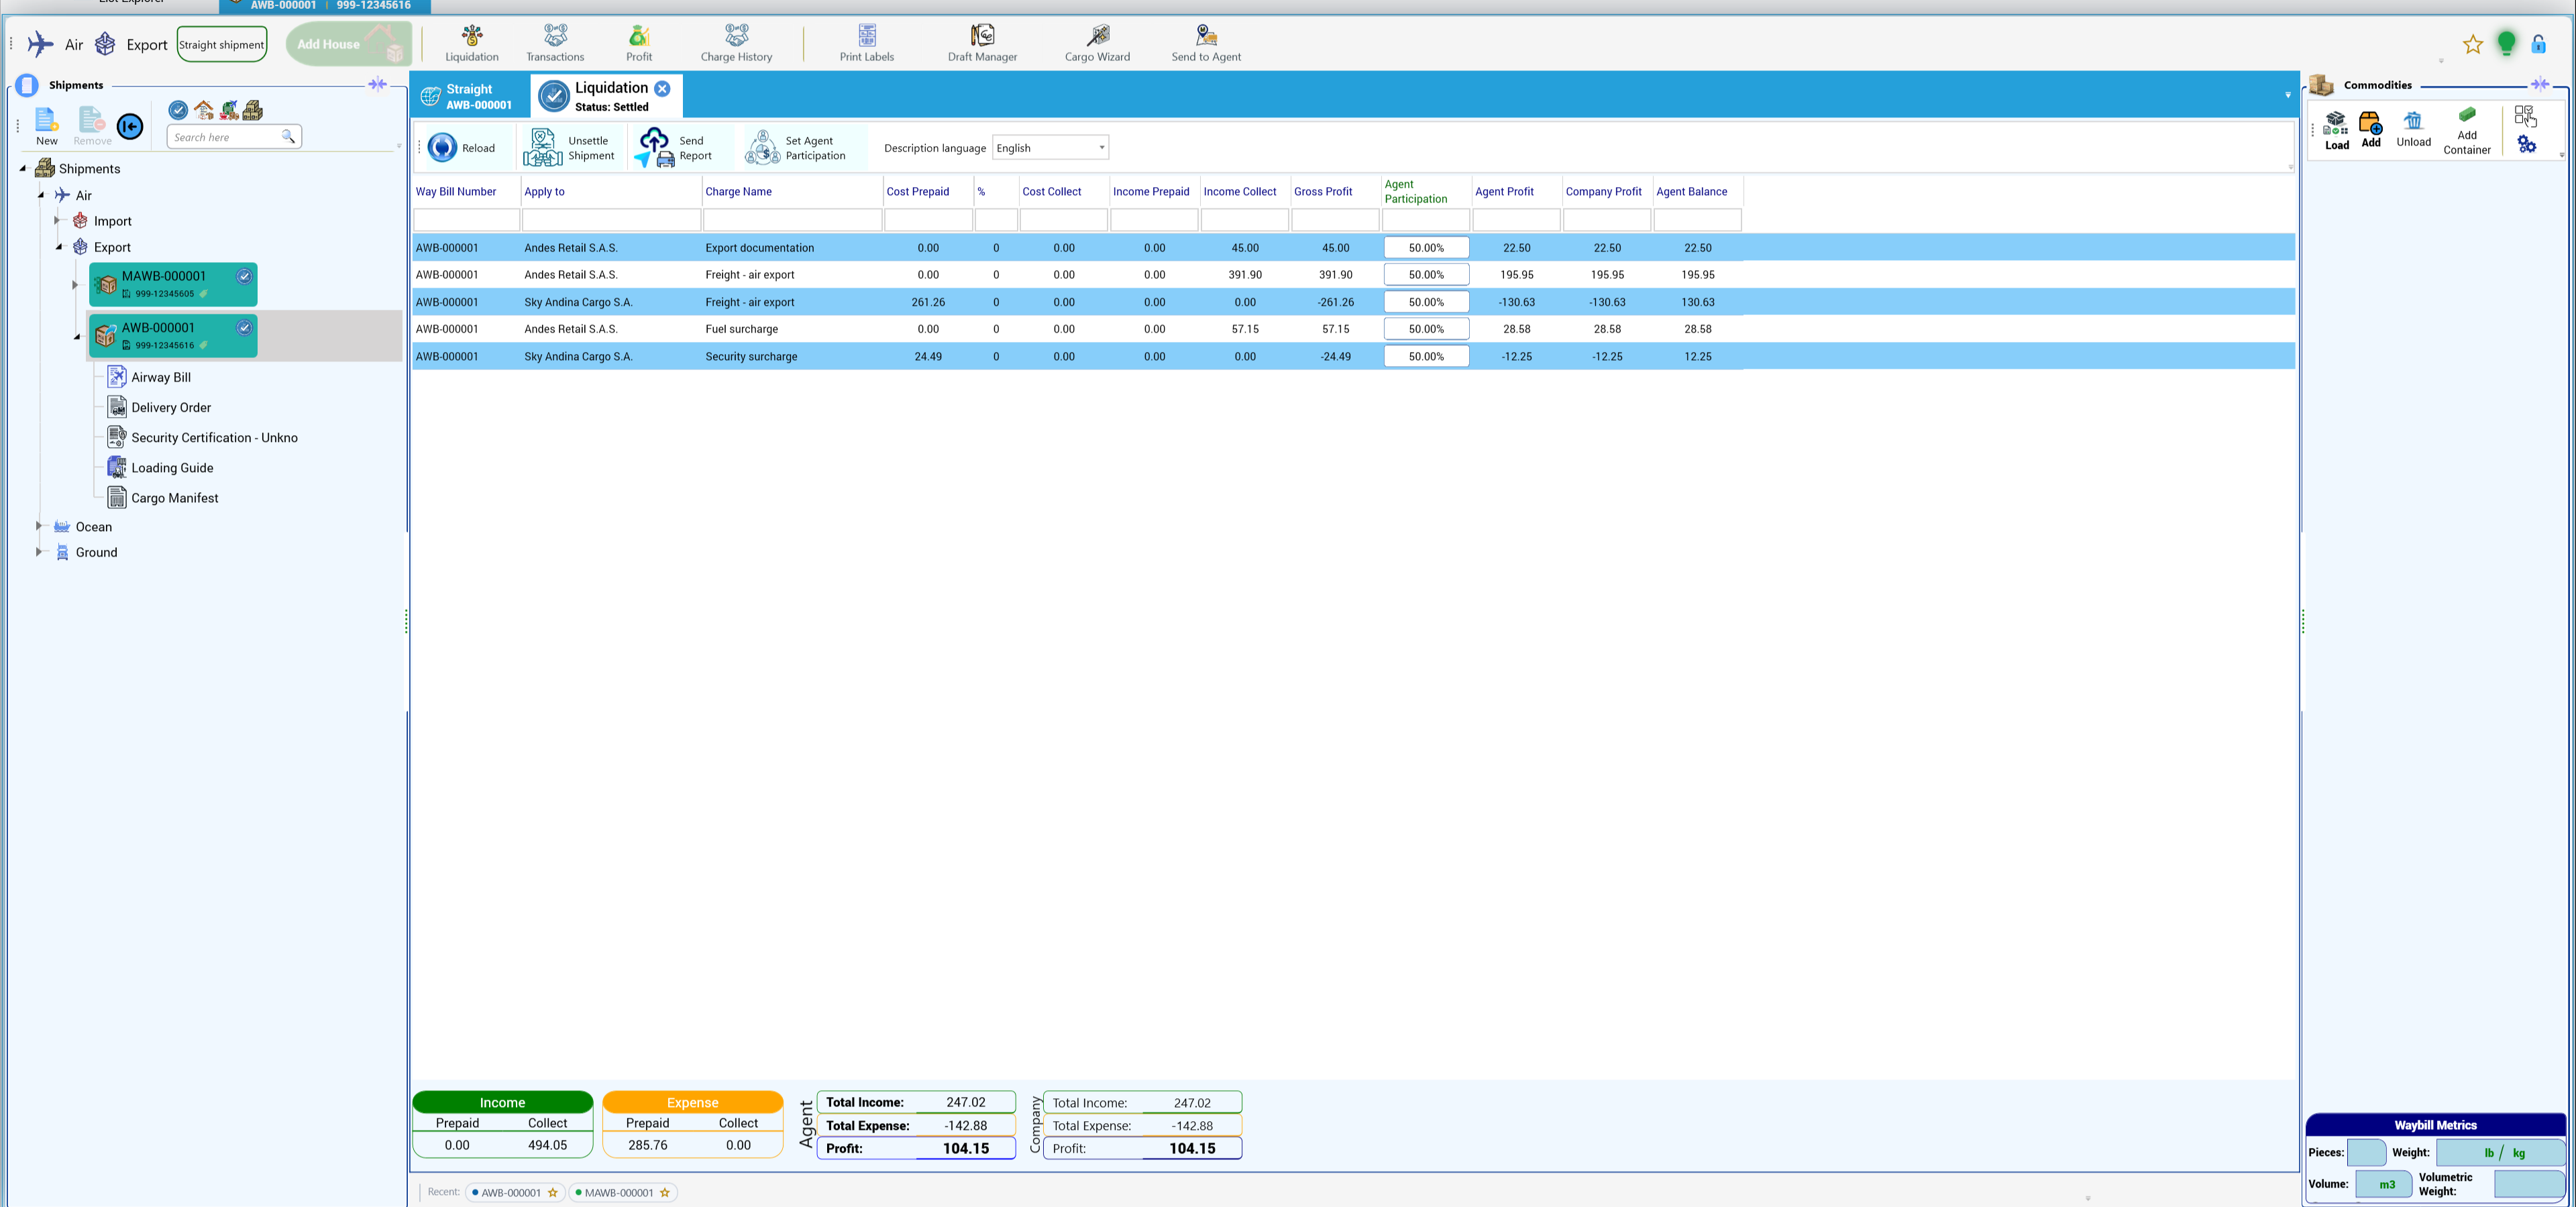The image size is (2576, 1207).
Task: Expand the Ground tree node
Action: point(39,552)
